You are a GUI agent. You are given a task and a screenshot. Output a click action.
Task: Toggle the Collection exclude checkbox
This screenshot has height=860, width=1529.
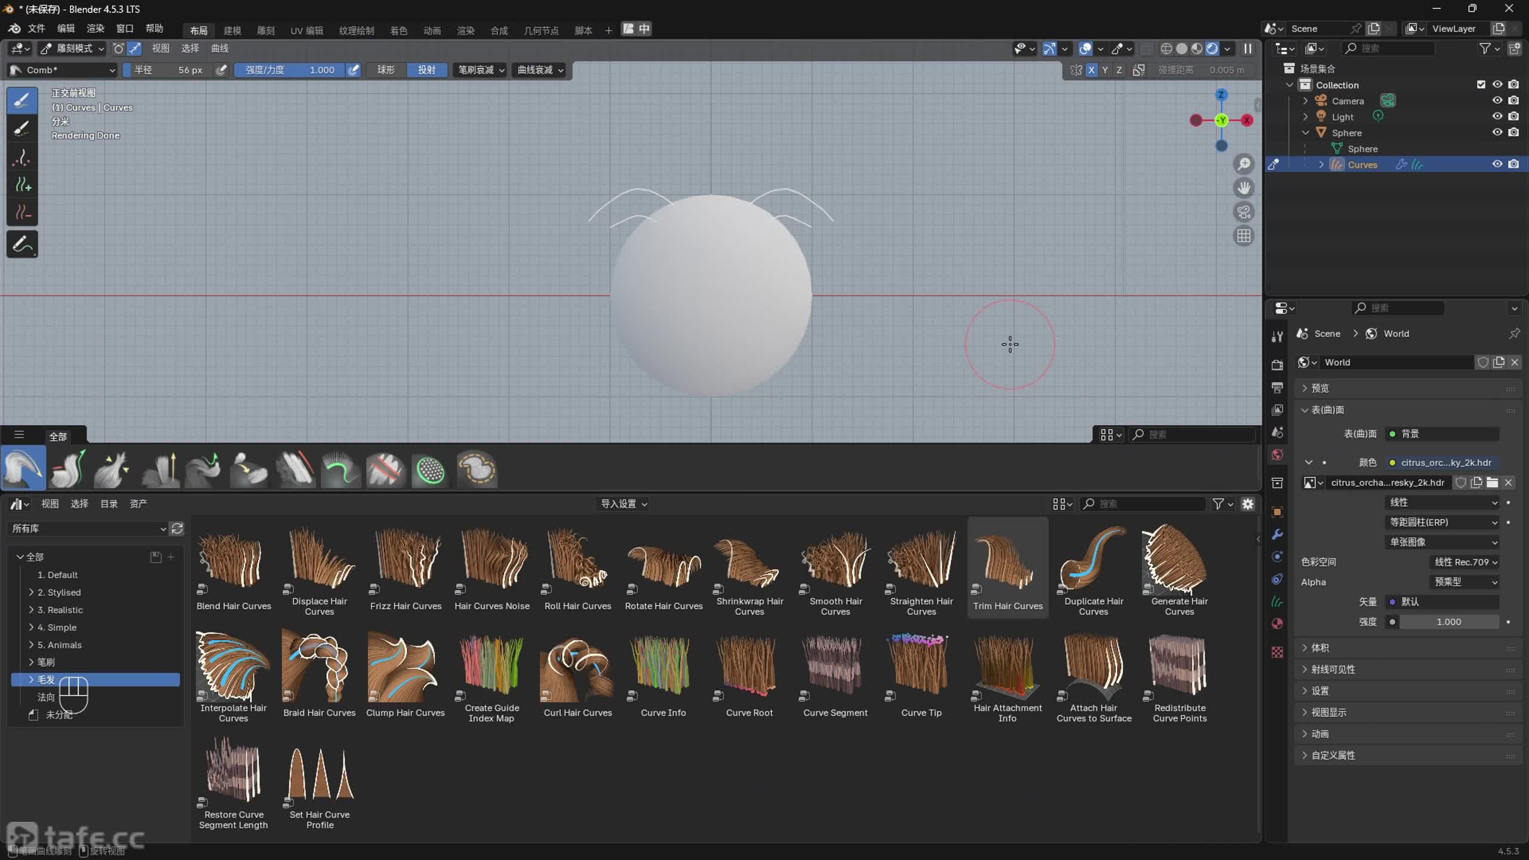tap(1481, 85)
